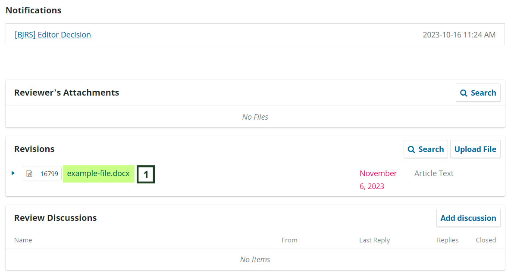
Task: Add a new review discussion
Action: click(468, 218)
